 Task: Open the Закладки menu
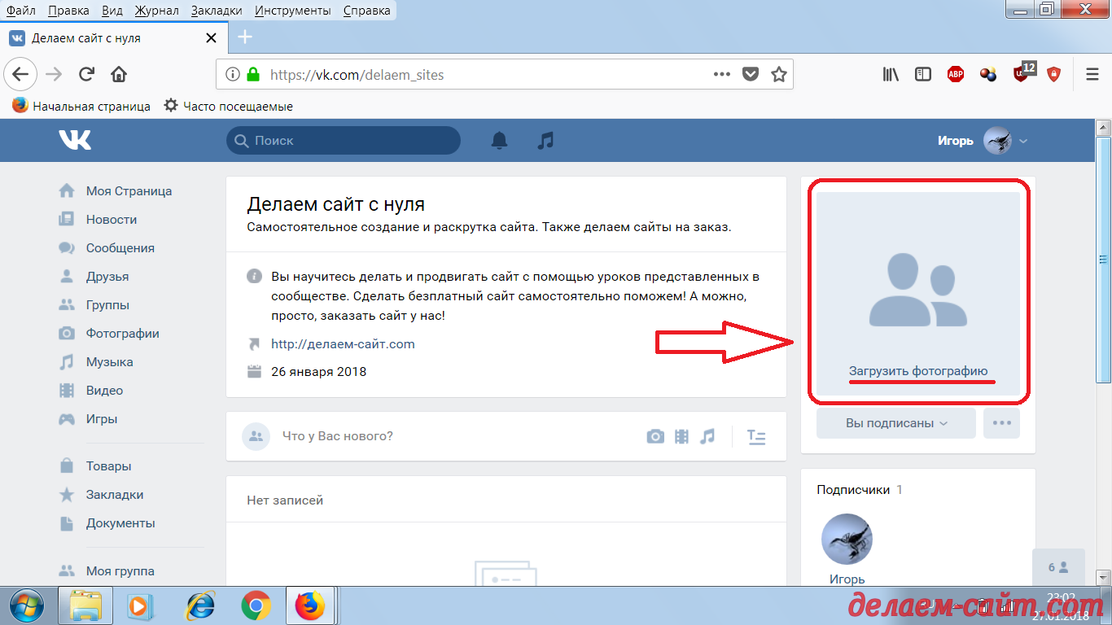217,11
